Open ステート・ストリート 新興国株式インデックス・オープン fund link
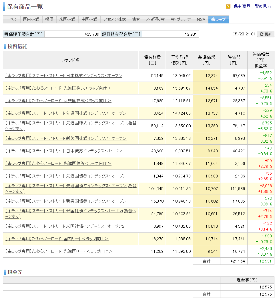Viewport: 277px width, 305px height. pyautogui.click(x=66, y=138)
